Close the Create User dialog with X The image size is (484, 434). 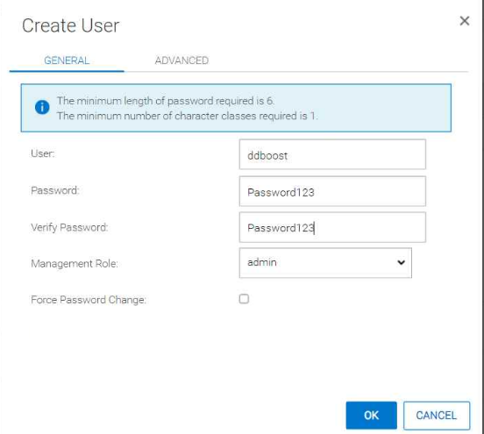point(464,21)
